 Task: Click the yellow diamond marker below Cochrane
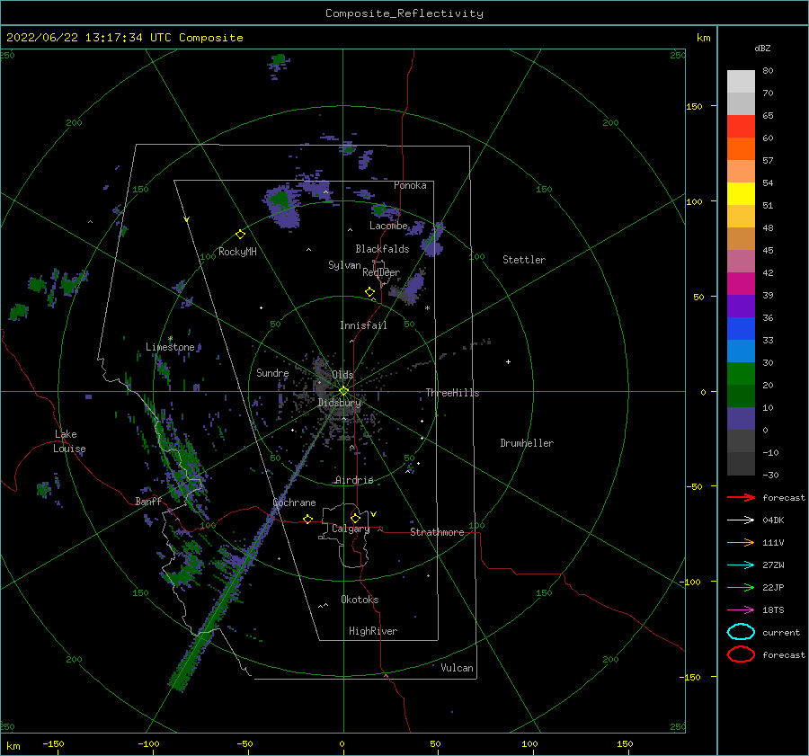pos(308,519)
